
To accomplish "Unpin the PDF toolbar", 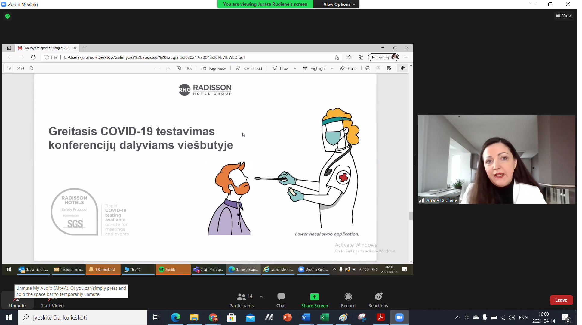I will coord(402,68).
